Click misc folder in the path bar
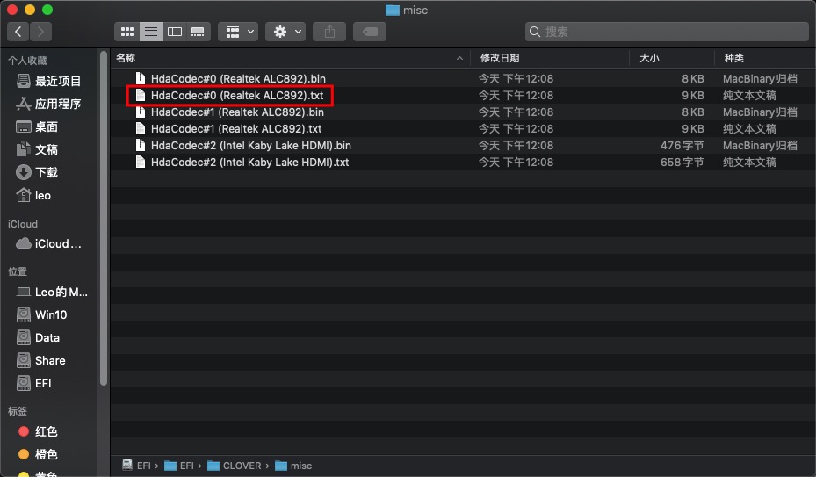816x477 pixels. pos(293,466)
